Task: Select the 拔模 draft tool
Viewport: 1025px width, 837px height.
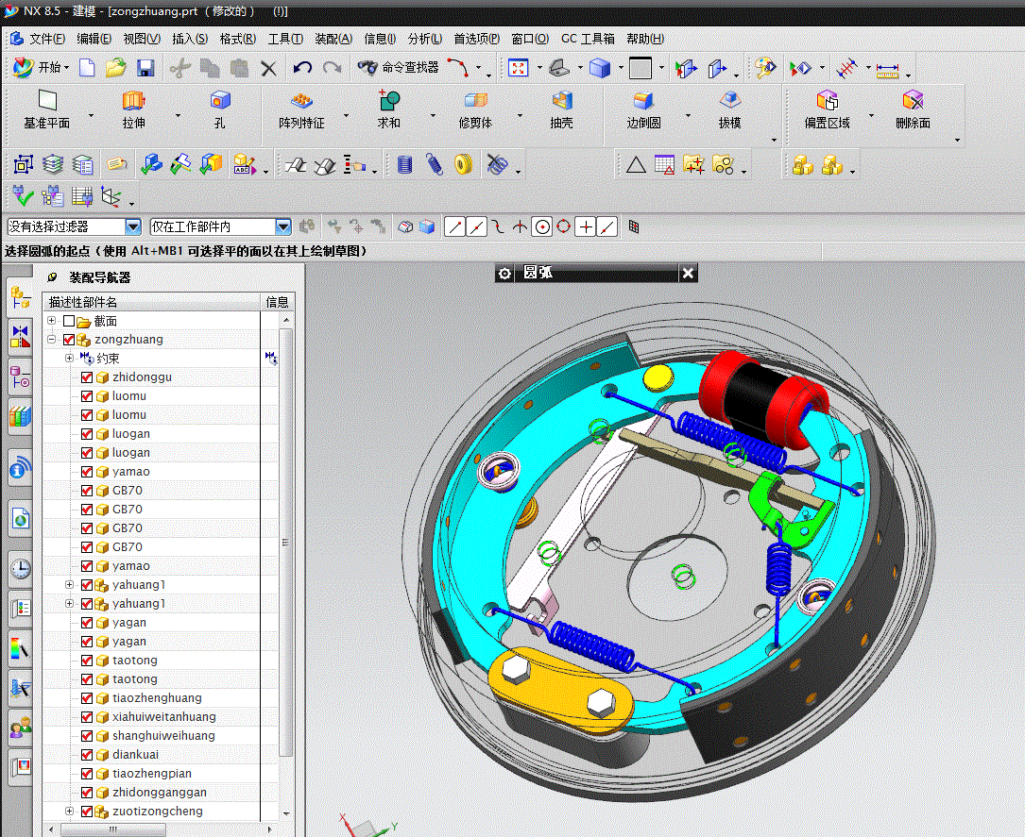Action: [729, 109]
